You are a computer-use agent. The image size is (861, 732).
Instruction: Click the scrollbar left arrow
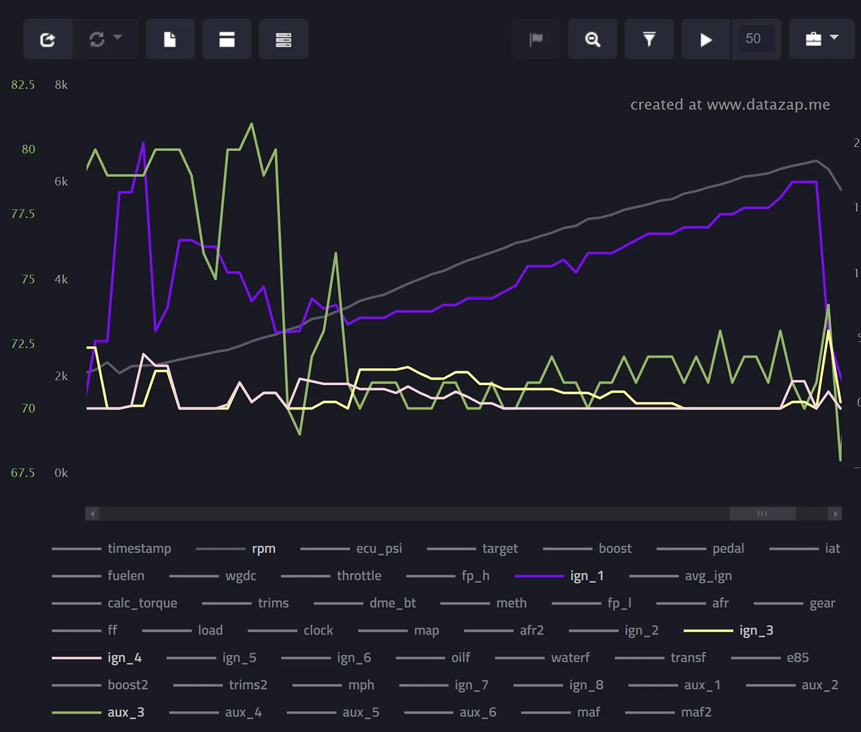point(92,514)
